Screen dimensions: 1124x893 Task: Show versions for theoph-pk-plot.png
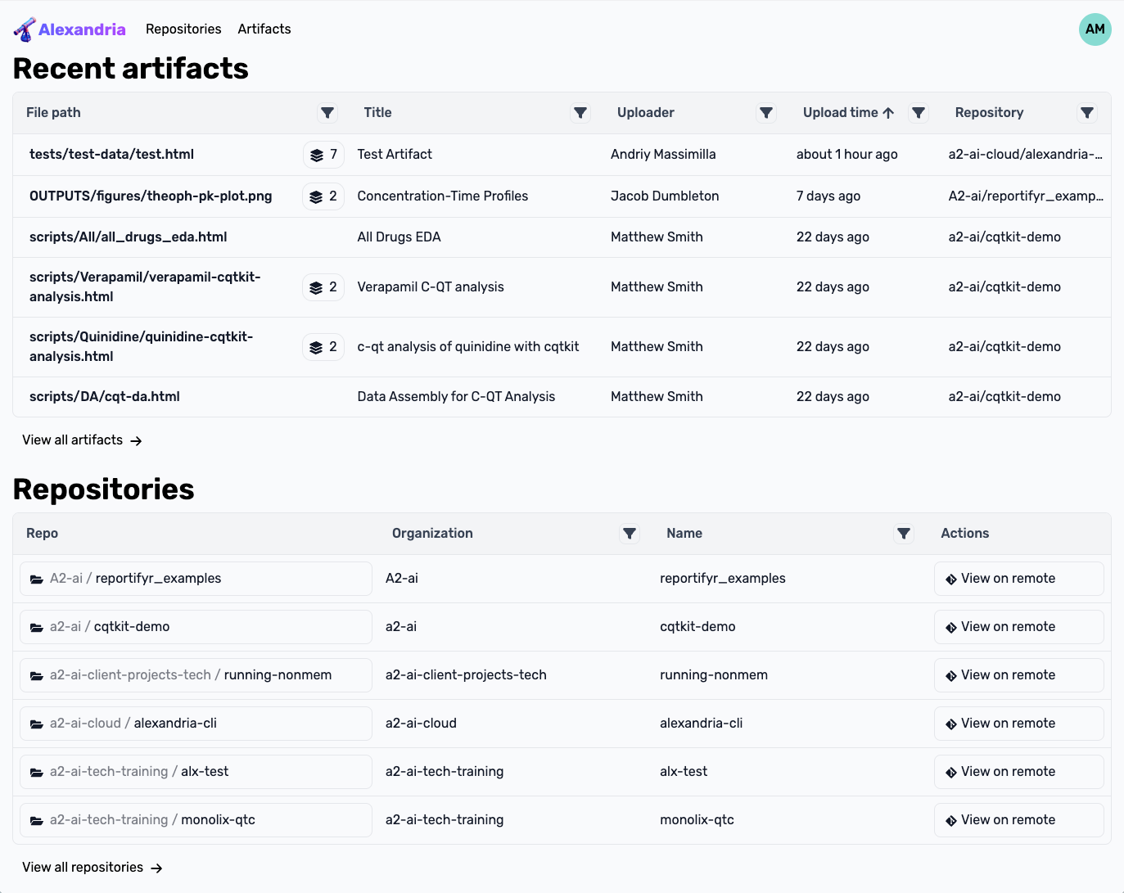point(323,196)
